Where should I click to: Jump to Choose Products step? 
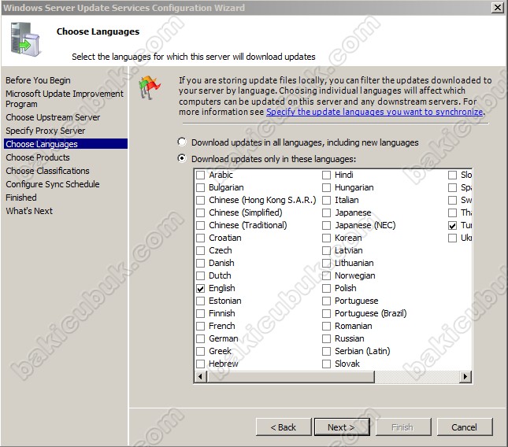pyautogui.click(x=38, y=157)
